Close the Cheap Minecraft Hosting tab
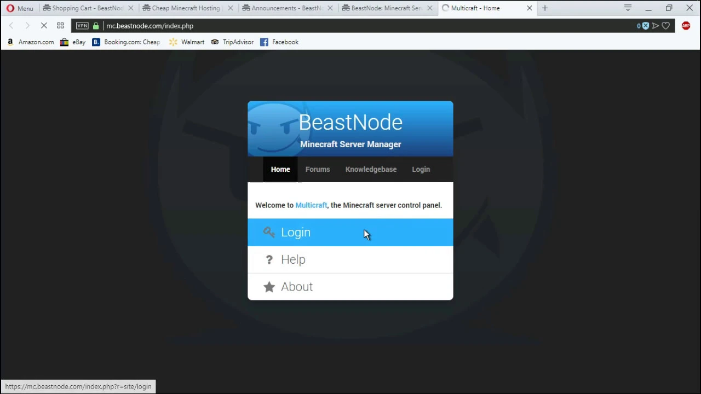Screen dimensions: 701x394 (x=230, y=8)
